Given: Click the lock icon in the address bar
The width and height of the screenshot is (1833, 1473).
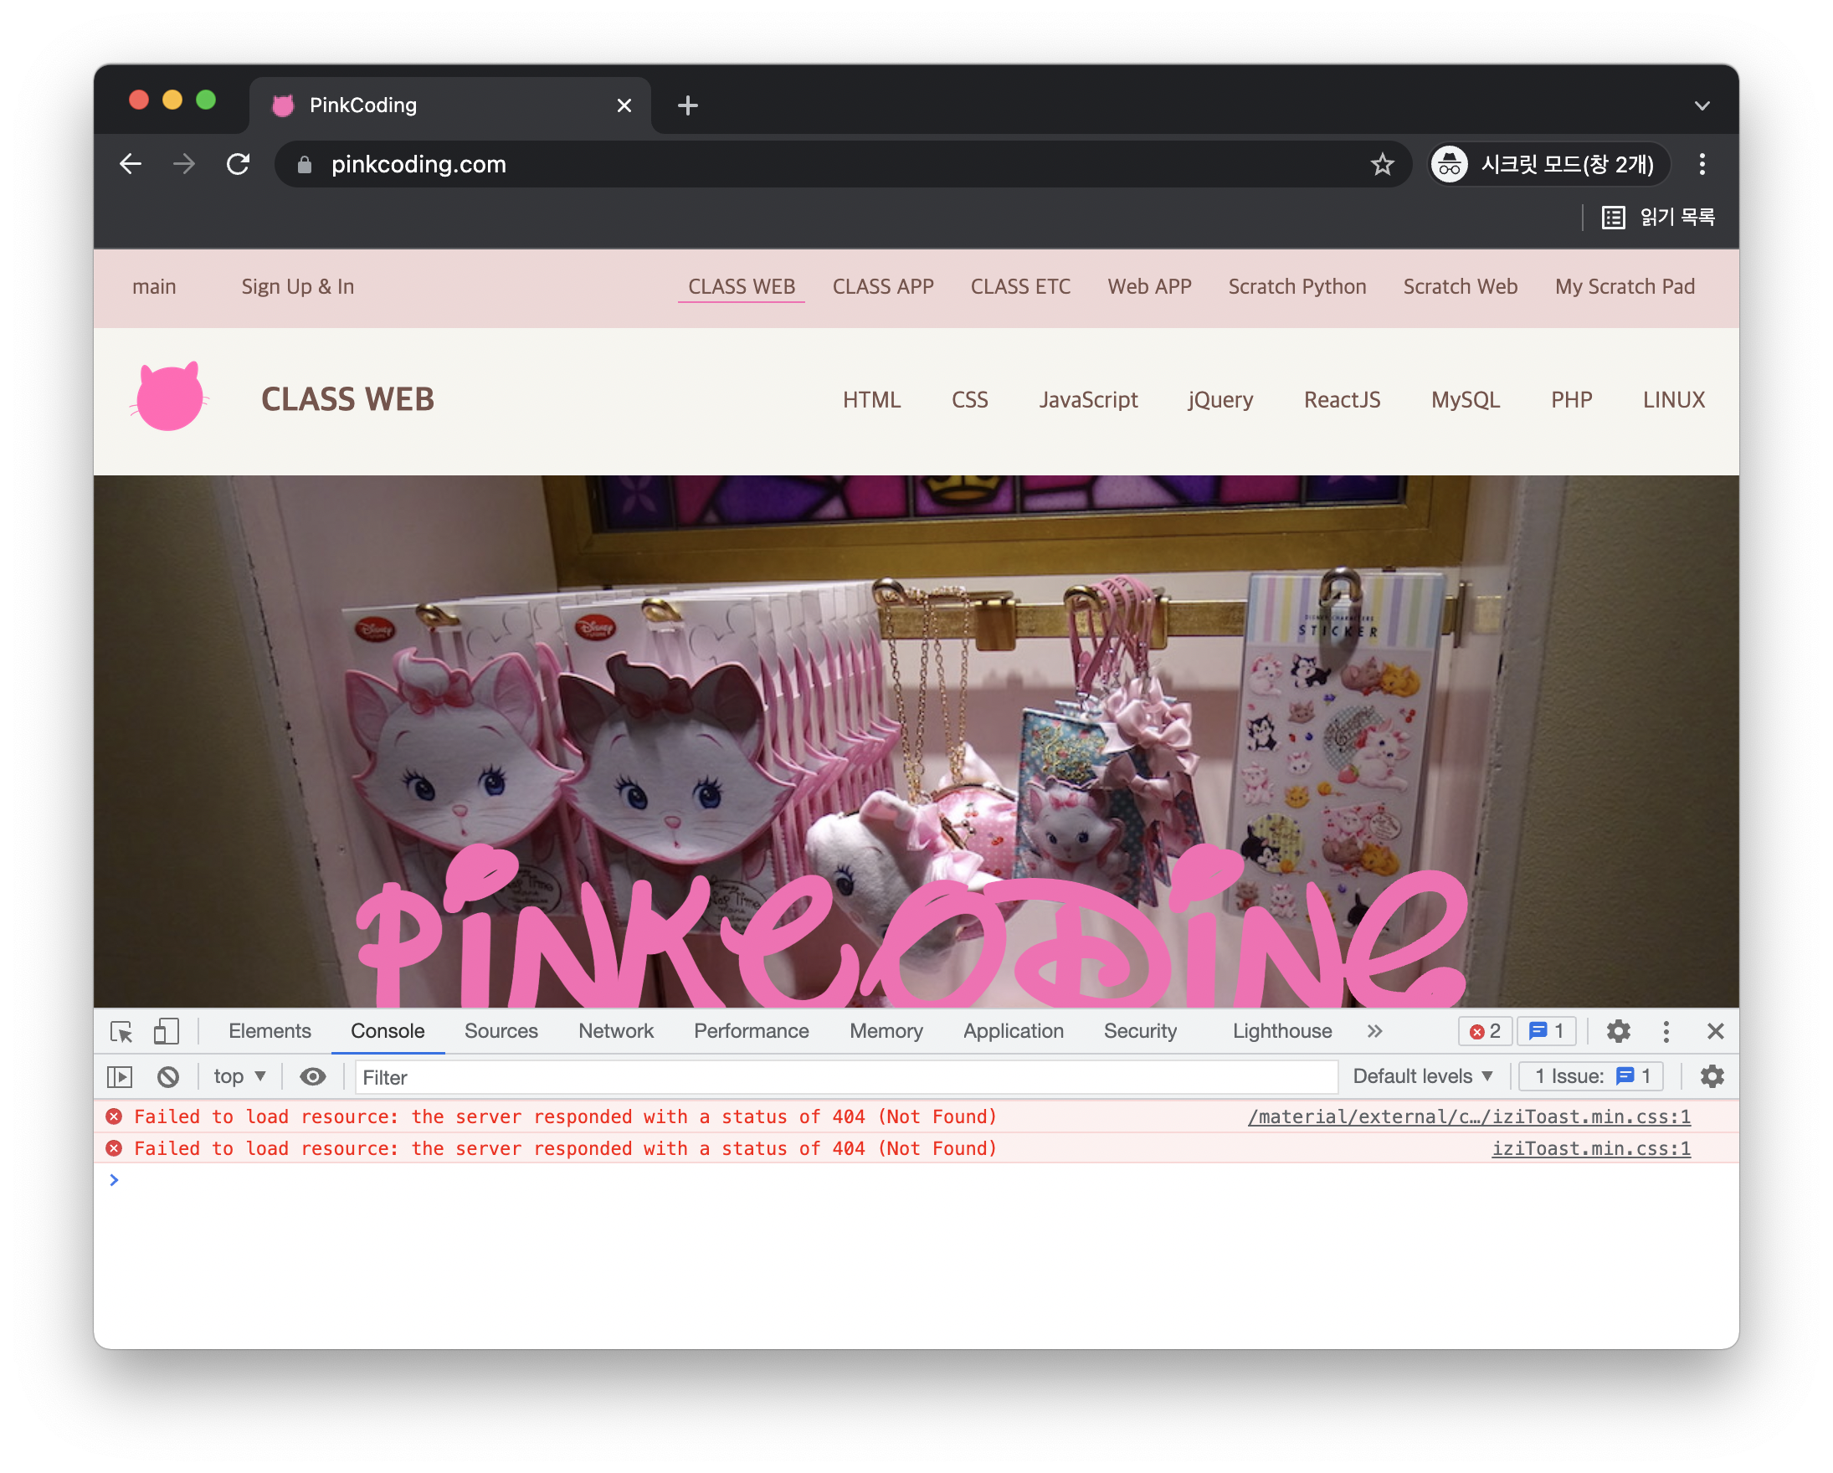Looking at the screenshot, I should (x=305, y=165).
